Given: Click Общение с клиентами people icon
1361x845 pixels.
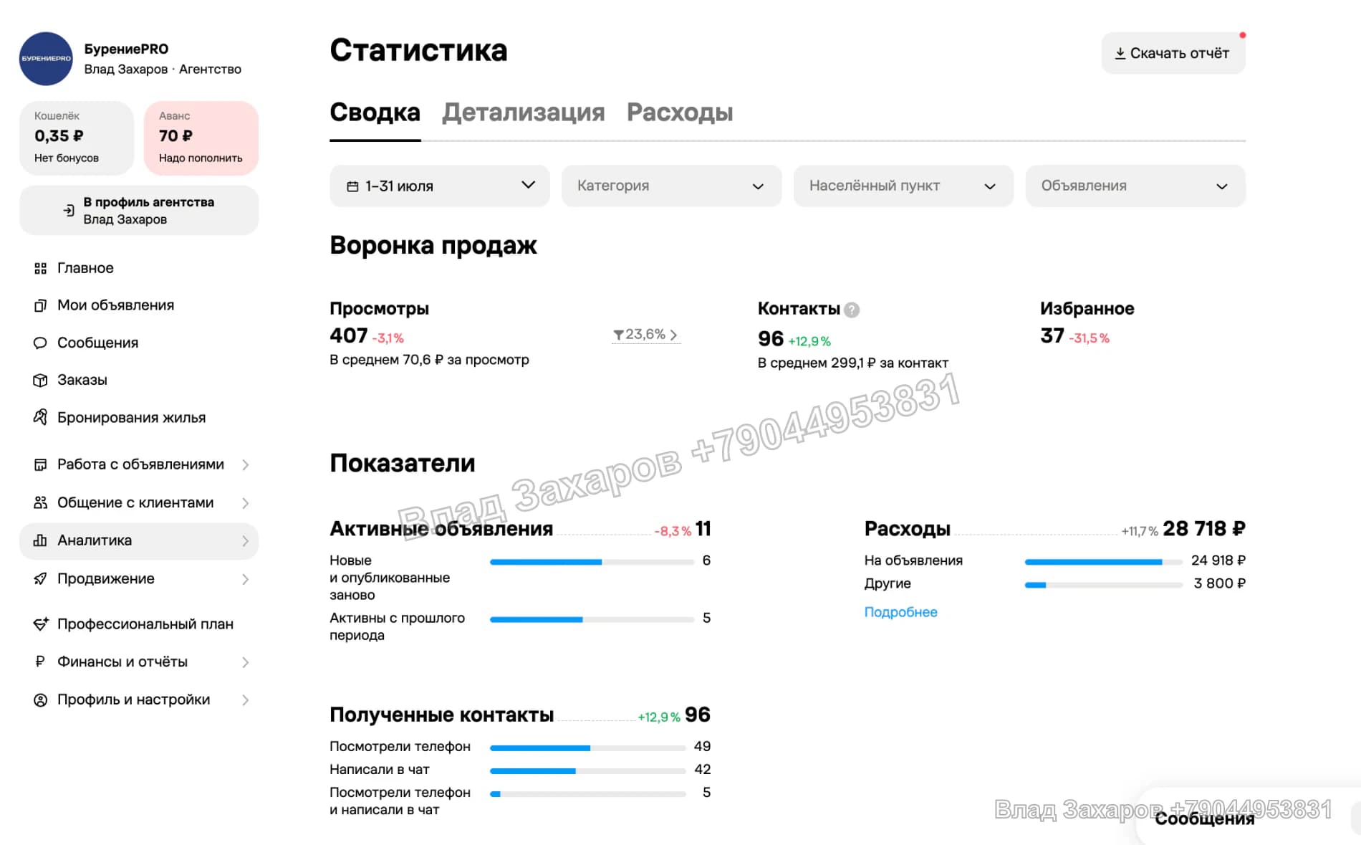Looking at the screenshot, I should tap(40, 502).
